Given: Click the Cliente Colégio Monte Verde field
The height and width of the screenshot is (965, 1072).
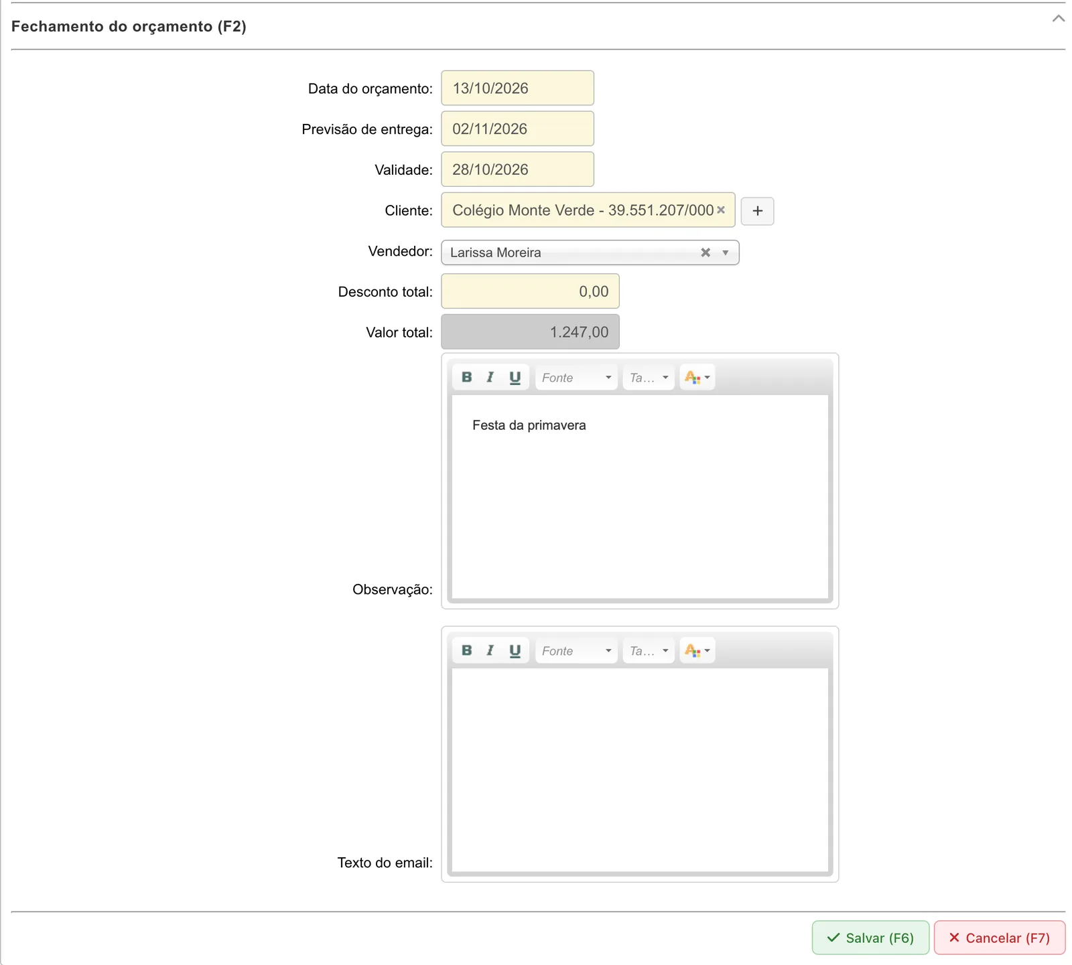Looking at the screenshot, I should coord(588,210).
